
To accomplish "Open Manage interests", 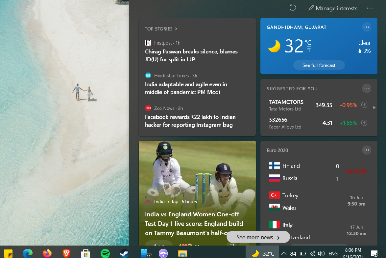I will (x=333, y=8).
